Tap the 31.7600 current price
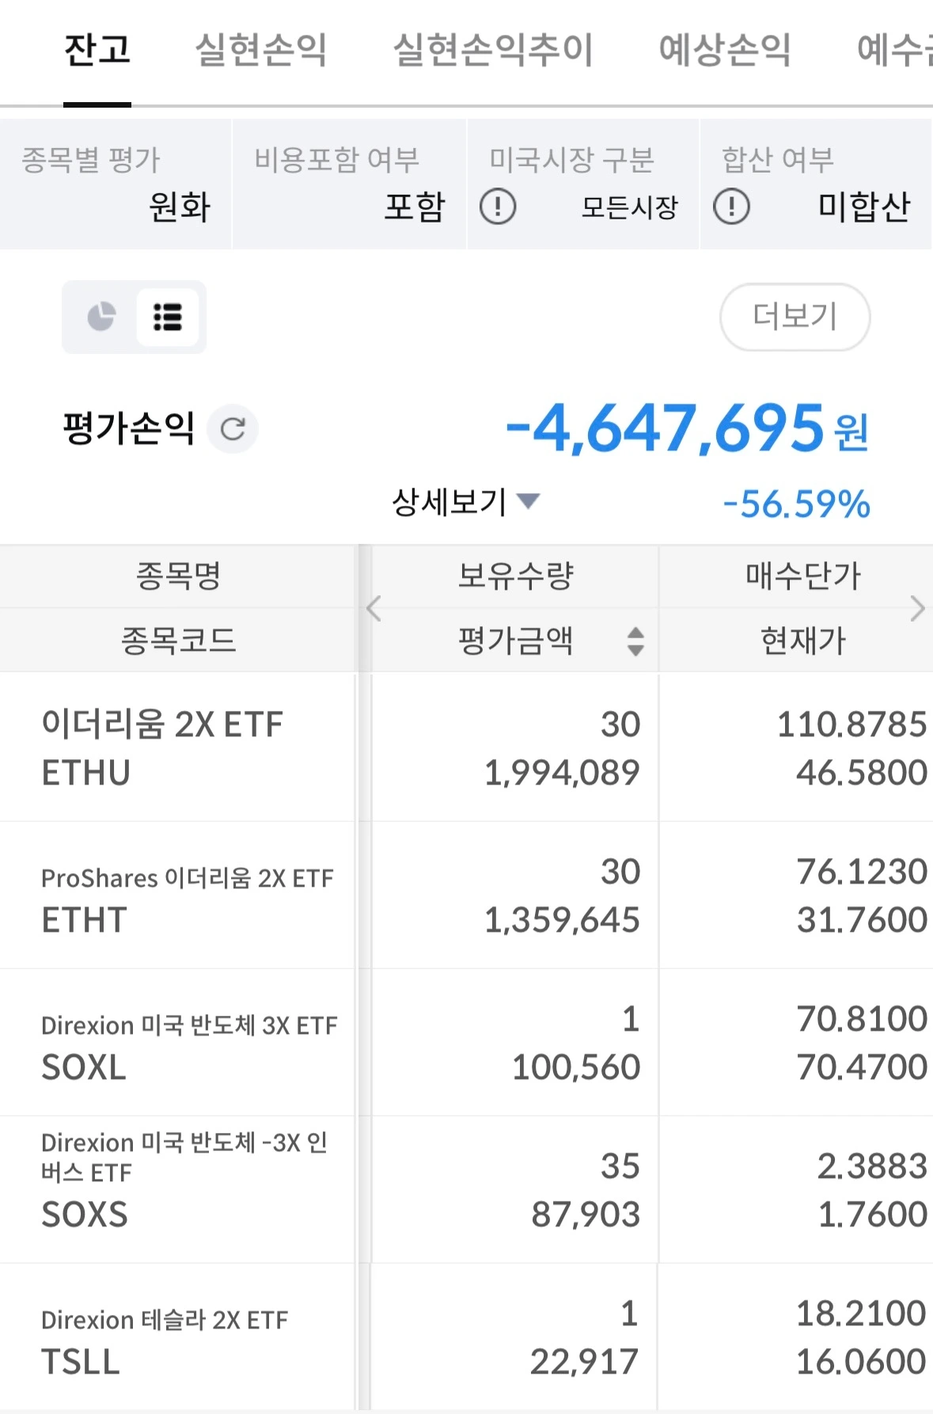933x1414 pixels. (861, 919)
